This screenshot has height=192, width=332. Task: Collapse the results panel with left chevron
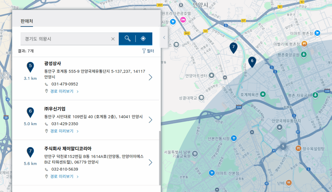pos(164,38)
